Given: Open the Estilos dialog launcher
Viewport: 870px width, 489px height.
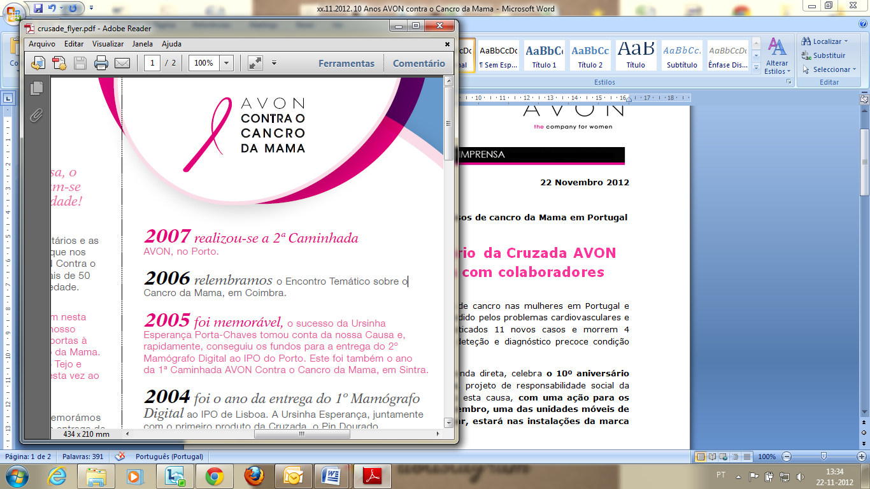Looking at the screenshot, I should (x=788, y=82).
